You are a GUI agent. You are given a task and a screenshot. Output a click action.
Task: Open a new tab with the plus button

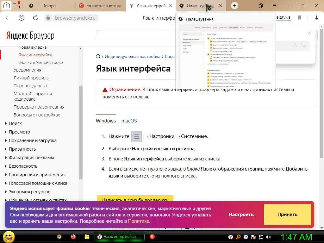click(234, 6)
